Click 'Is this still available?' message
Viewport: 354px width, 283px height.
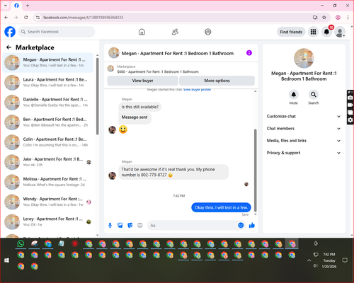[140, 107]
